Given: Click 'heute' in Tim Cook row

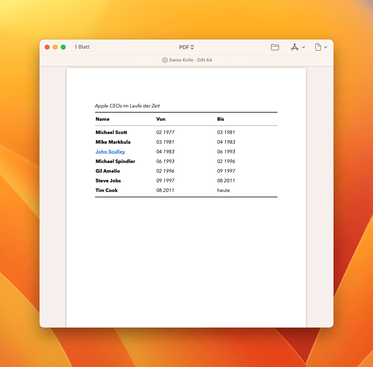Looking at the screenshot, I should pyautogui.click(x=224, y=190).
